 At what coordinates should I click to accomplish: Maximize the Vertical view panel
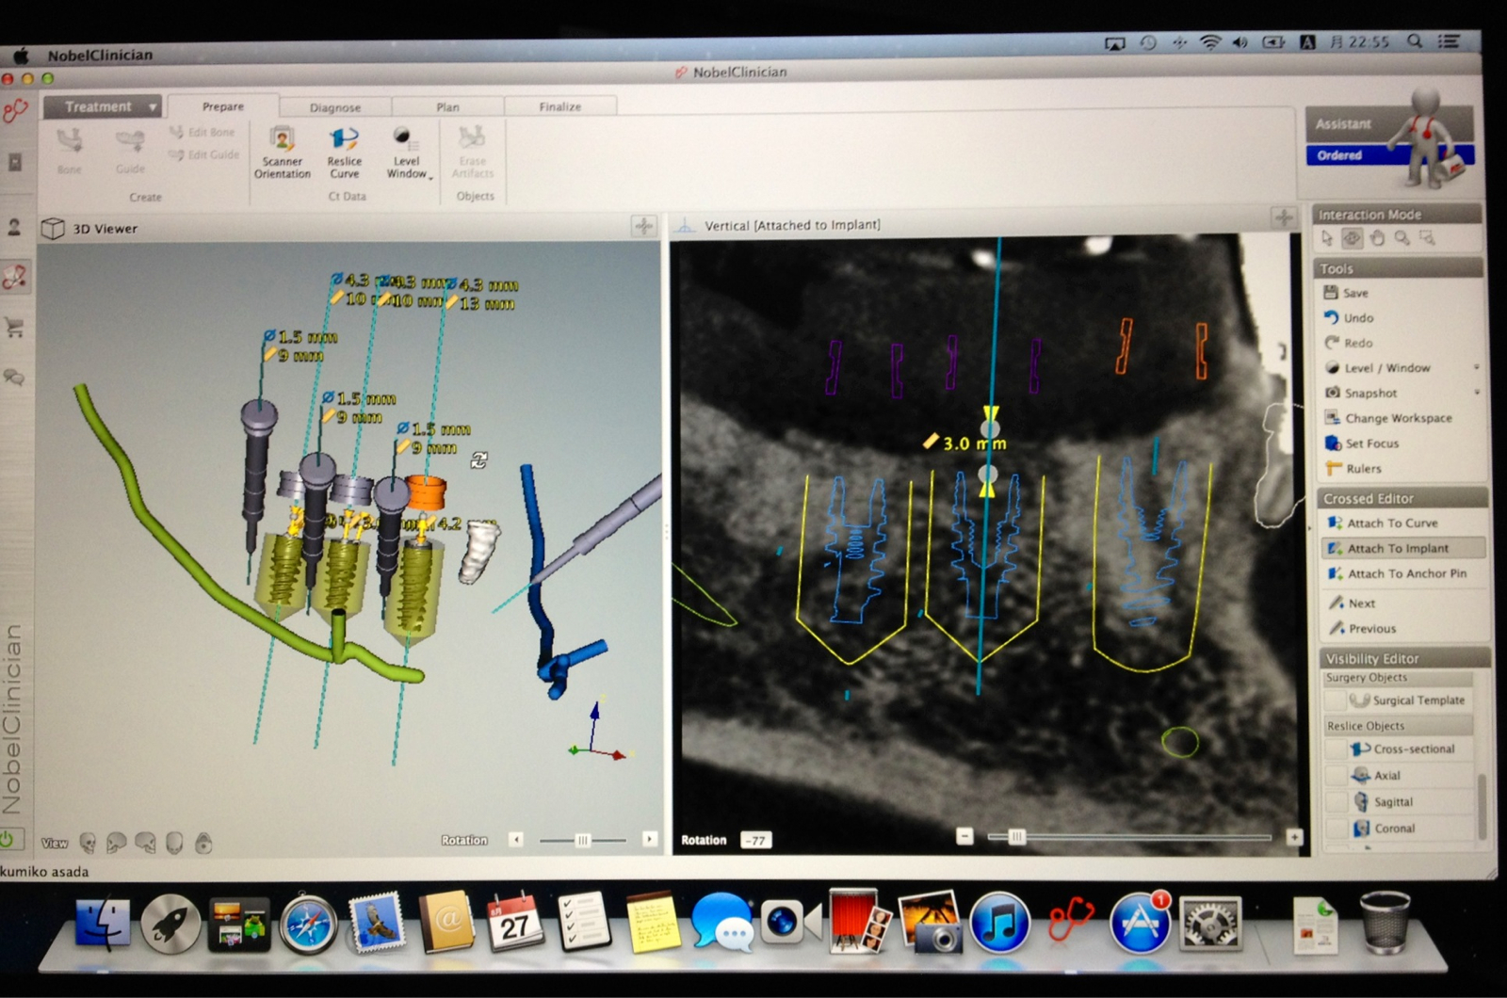pyautogui.click(x=1283, y=218)
